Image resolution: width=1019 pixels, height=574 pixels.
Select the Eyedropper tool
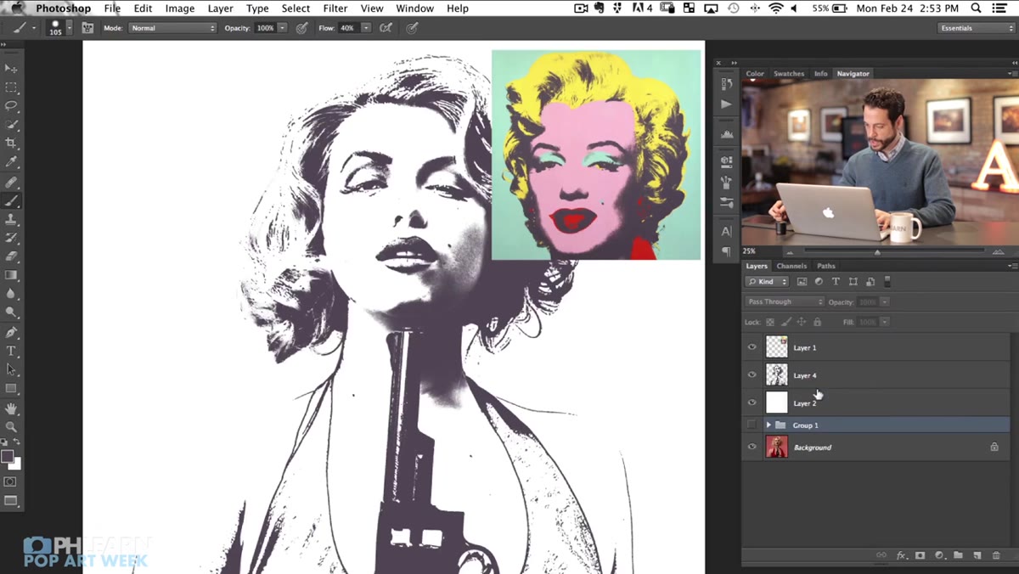click(11, 162)
